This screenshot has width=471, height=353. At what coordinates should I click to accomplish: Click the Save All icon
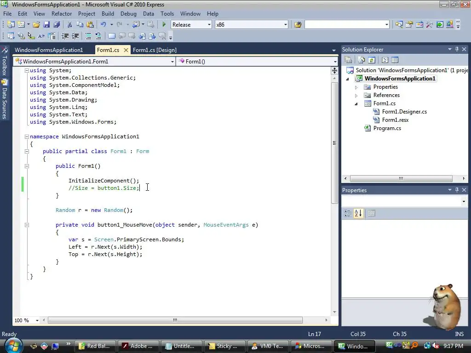point(57,25)
